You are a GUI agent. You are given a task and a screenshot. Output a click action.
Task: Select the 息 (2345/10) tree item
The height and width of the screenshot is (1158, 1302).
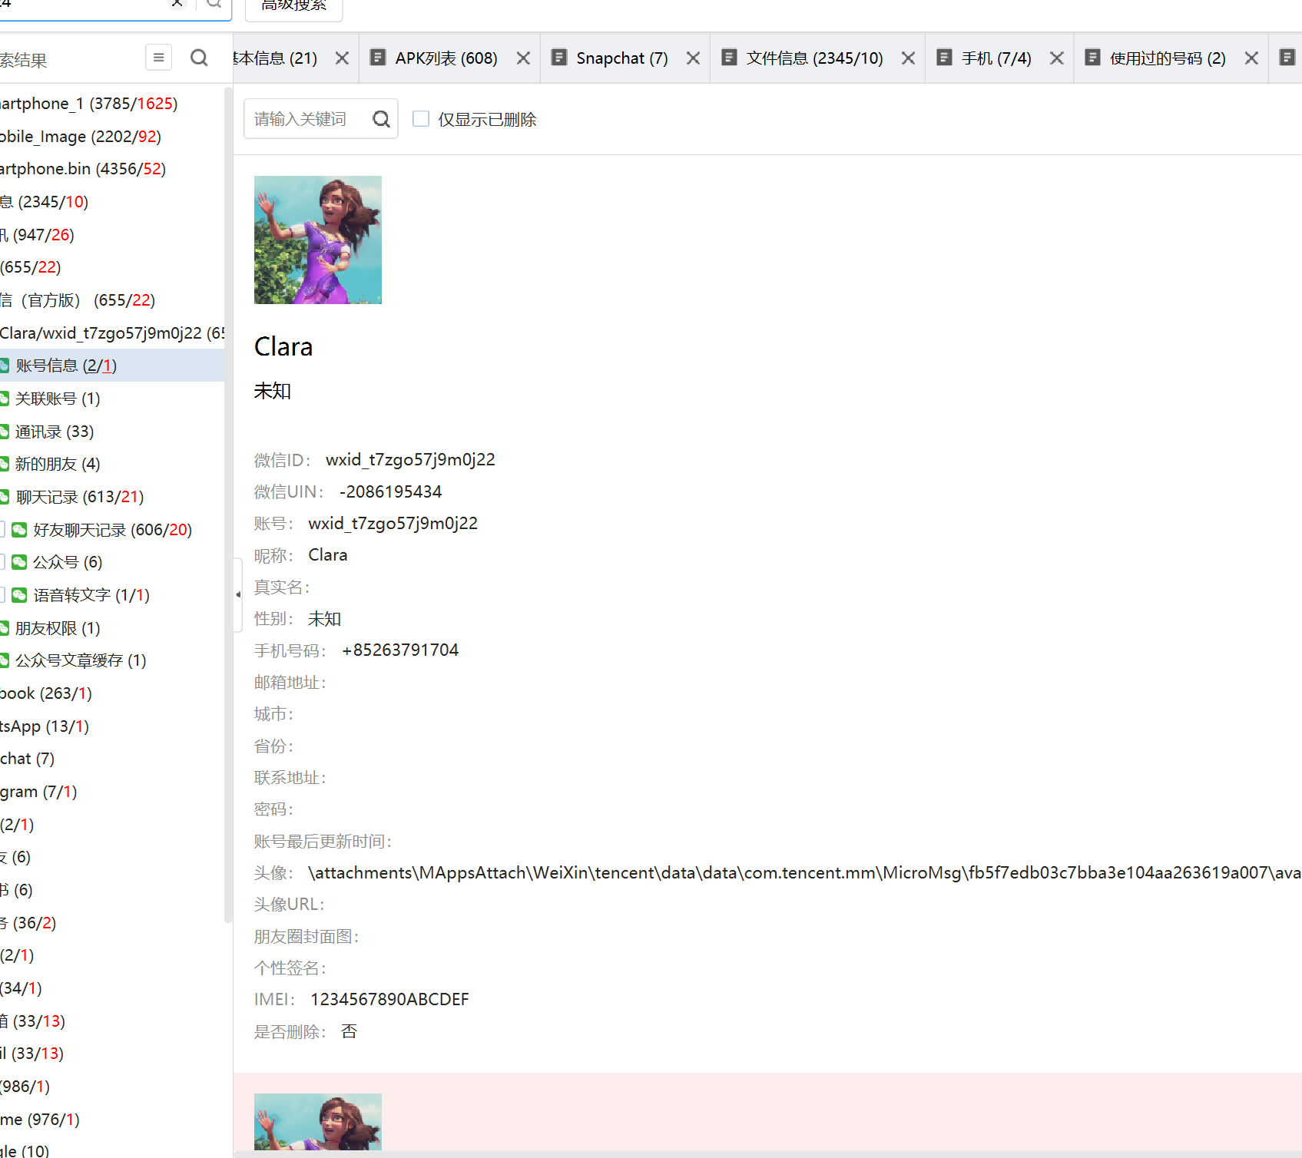click(45, 202)
